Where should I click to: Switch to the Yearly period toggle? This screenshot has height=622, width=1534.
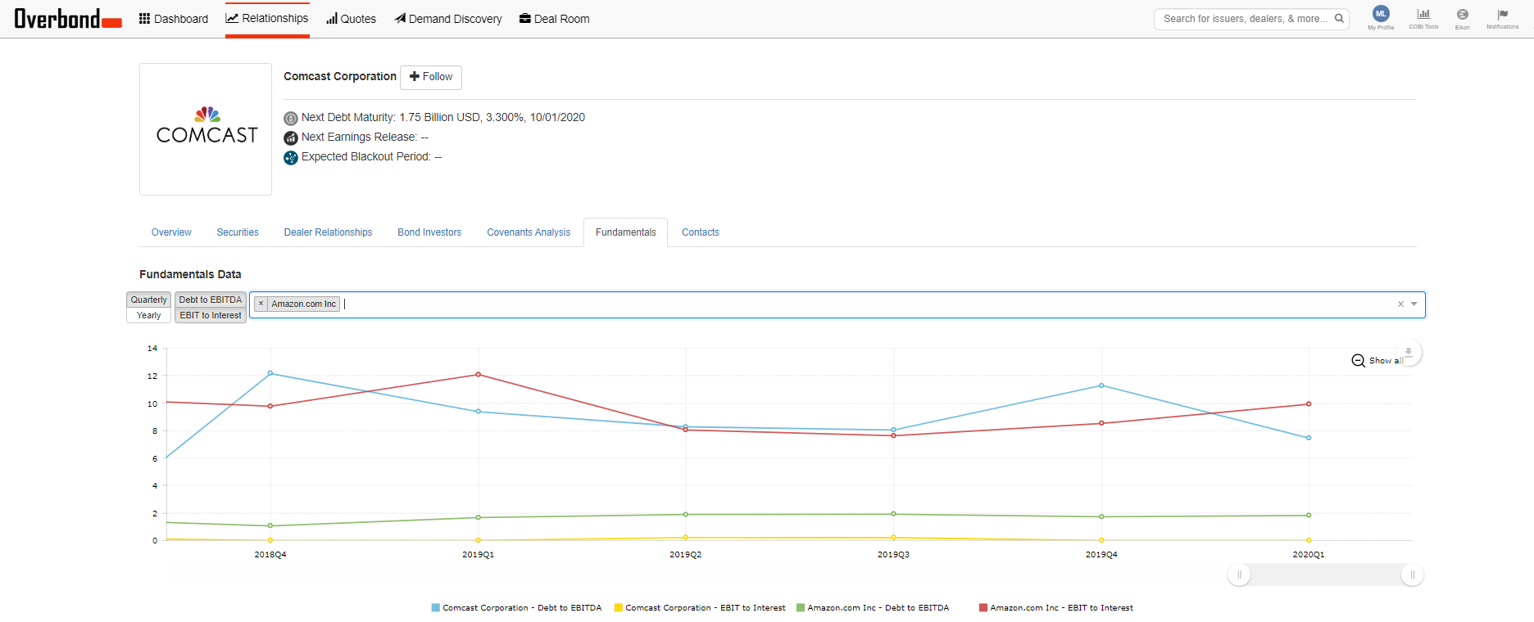148,315
